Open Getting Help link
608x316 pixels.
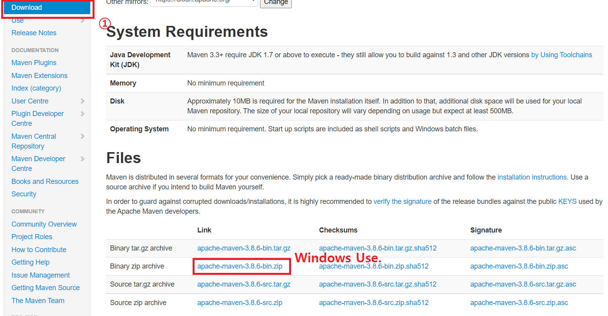(30, 262)
